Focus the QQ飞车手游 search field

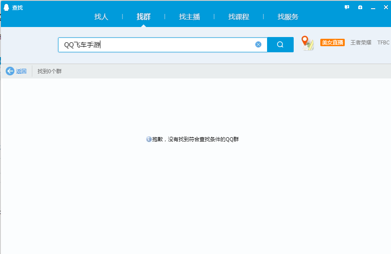pos(163,45)
